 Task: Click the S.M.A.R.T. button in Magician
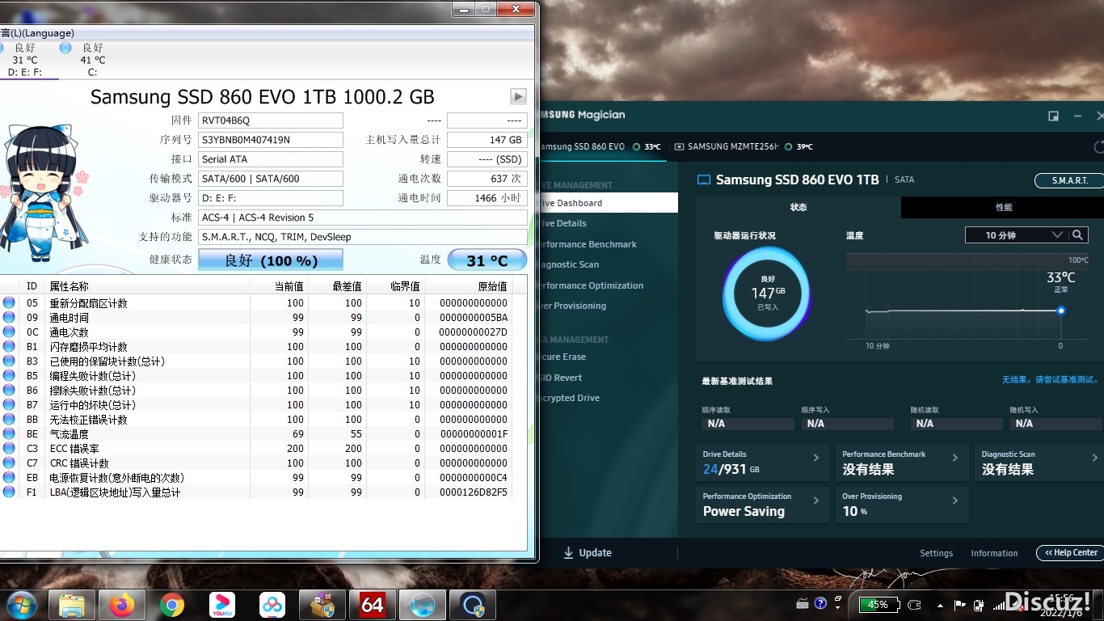[1069, 180]
